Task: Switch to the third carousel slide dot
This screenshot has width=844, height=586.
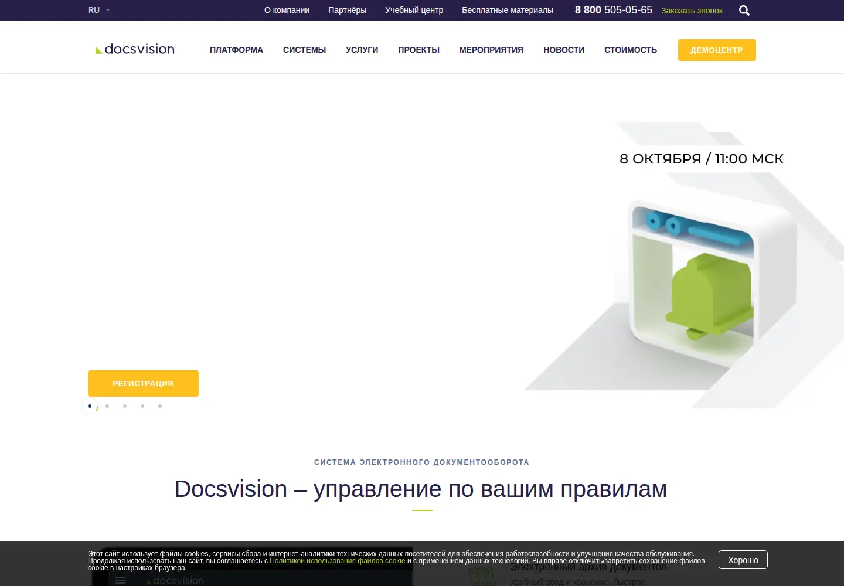Action: [125, 406]
